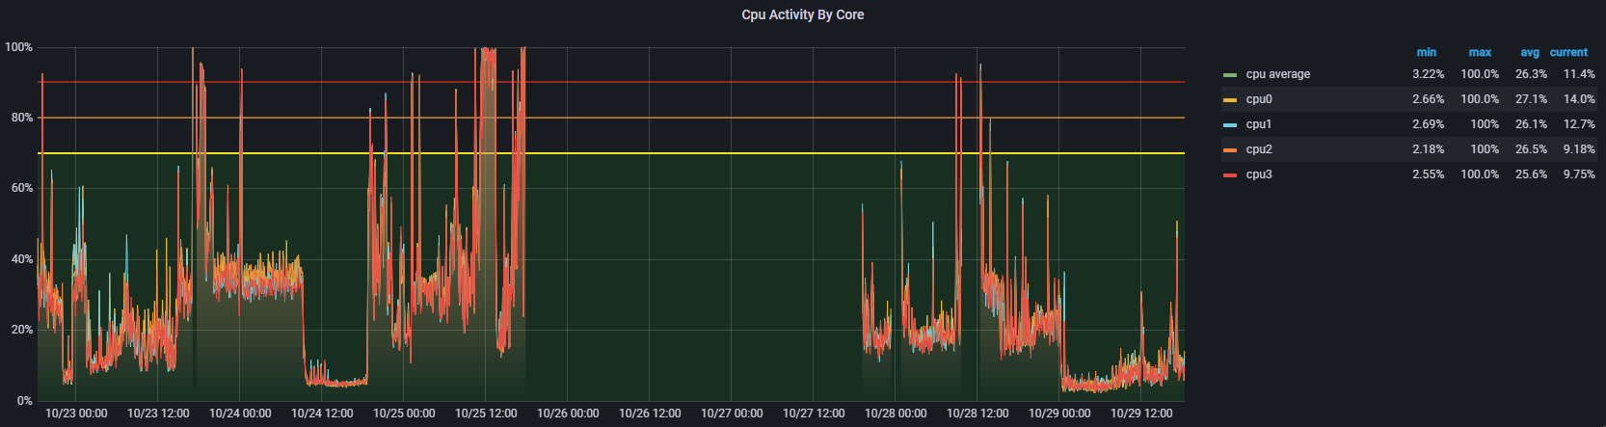Click cpu1 min value 2.69%
This screenshot has height=427, width=1606.
1429,124
